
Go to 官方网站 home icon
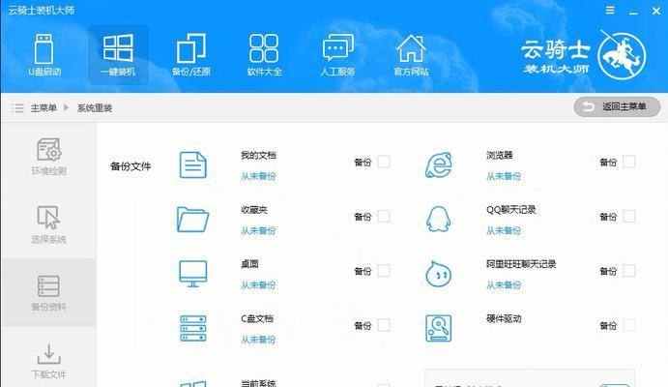coord(411,48)
